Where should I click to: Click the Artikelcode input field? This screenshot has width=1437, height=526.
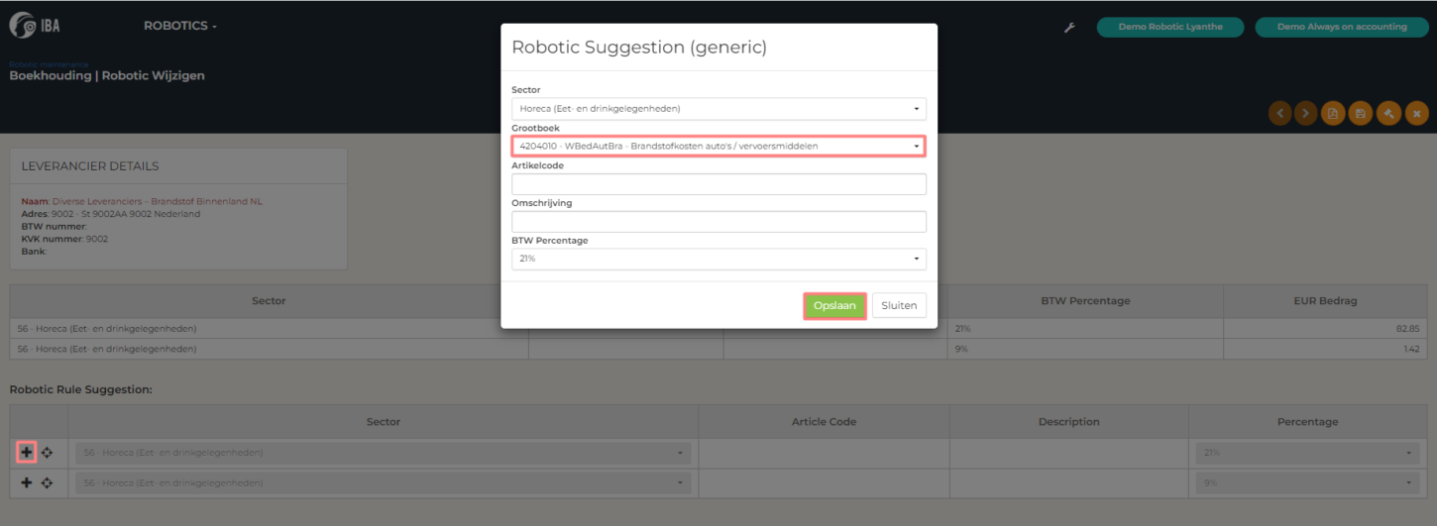[718, 184]
